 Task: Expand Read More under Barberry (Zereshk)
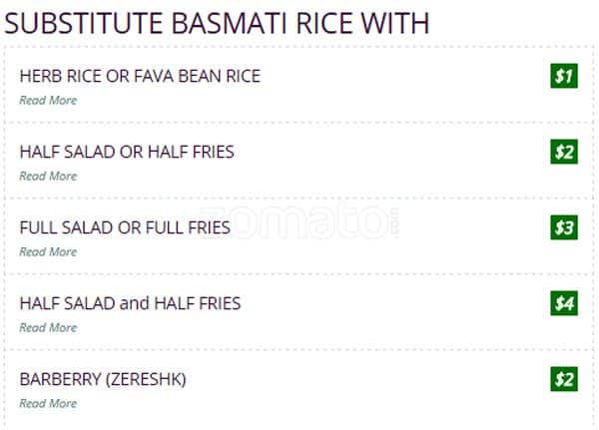coord(48,403)
